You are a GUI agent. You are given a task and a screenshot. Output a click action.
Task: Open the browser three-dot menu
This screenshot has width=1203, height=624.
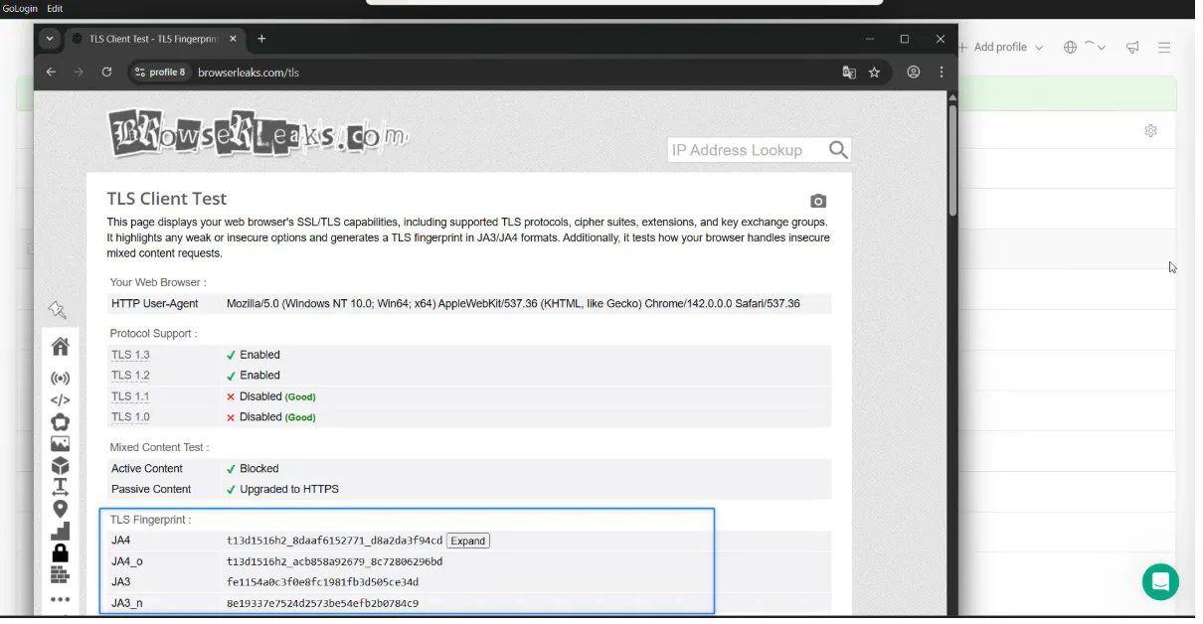tap(941, 73)
